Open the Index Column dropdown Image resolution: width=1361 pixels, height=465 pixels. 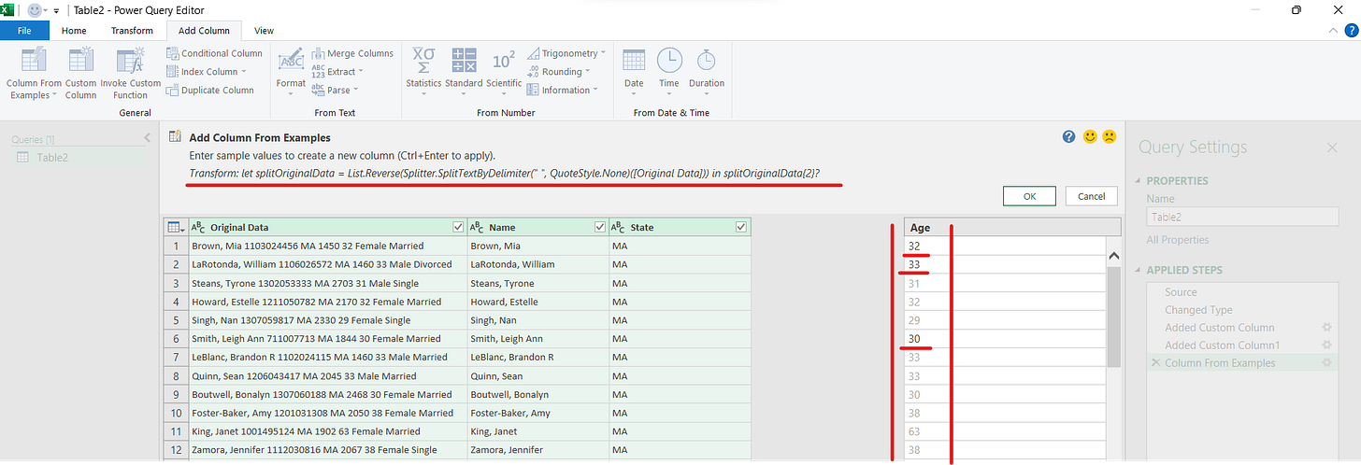point(206,72)
